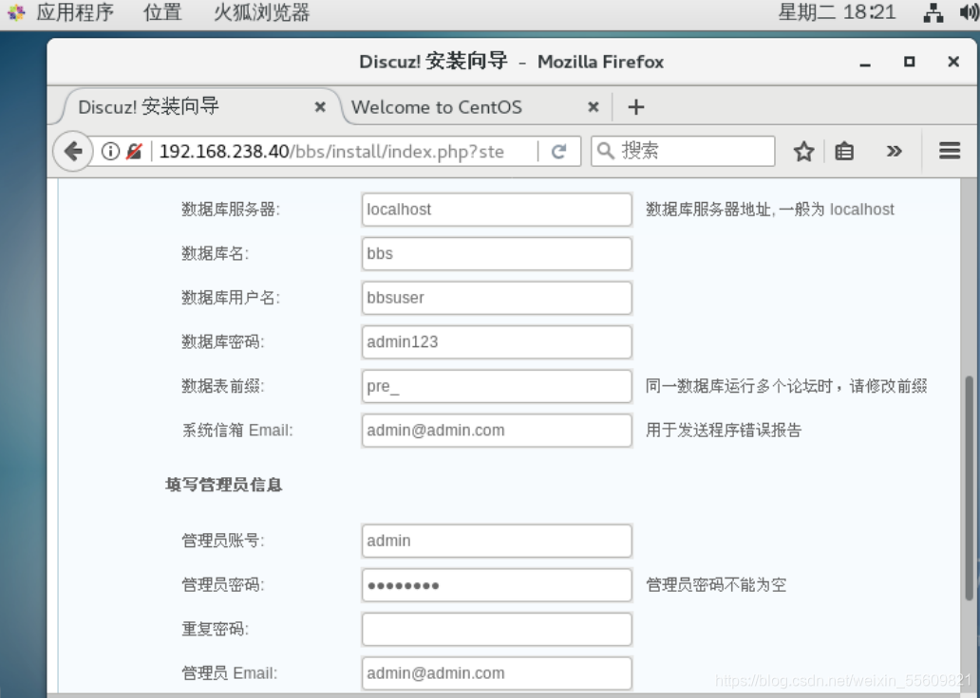The image size is (980, 698).
Task: Click the insecure connection lock icon
Action: pyautogui.click(x=134, y=151)
